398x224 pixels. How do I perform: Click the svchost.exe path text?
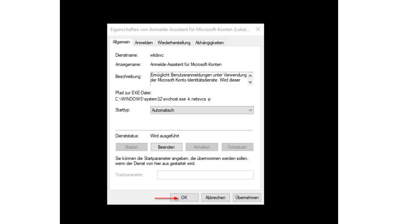163,99
